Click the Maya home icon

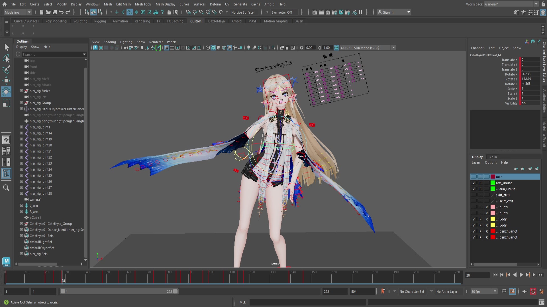coord(4,4)
